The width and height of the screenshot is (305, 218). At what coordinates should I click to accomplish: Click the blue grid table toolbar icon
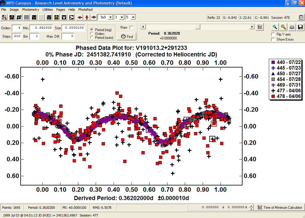click(26, 17)
